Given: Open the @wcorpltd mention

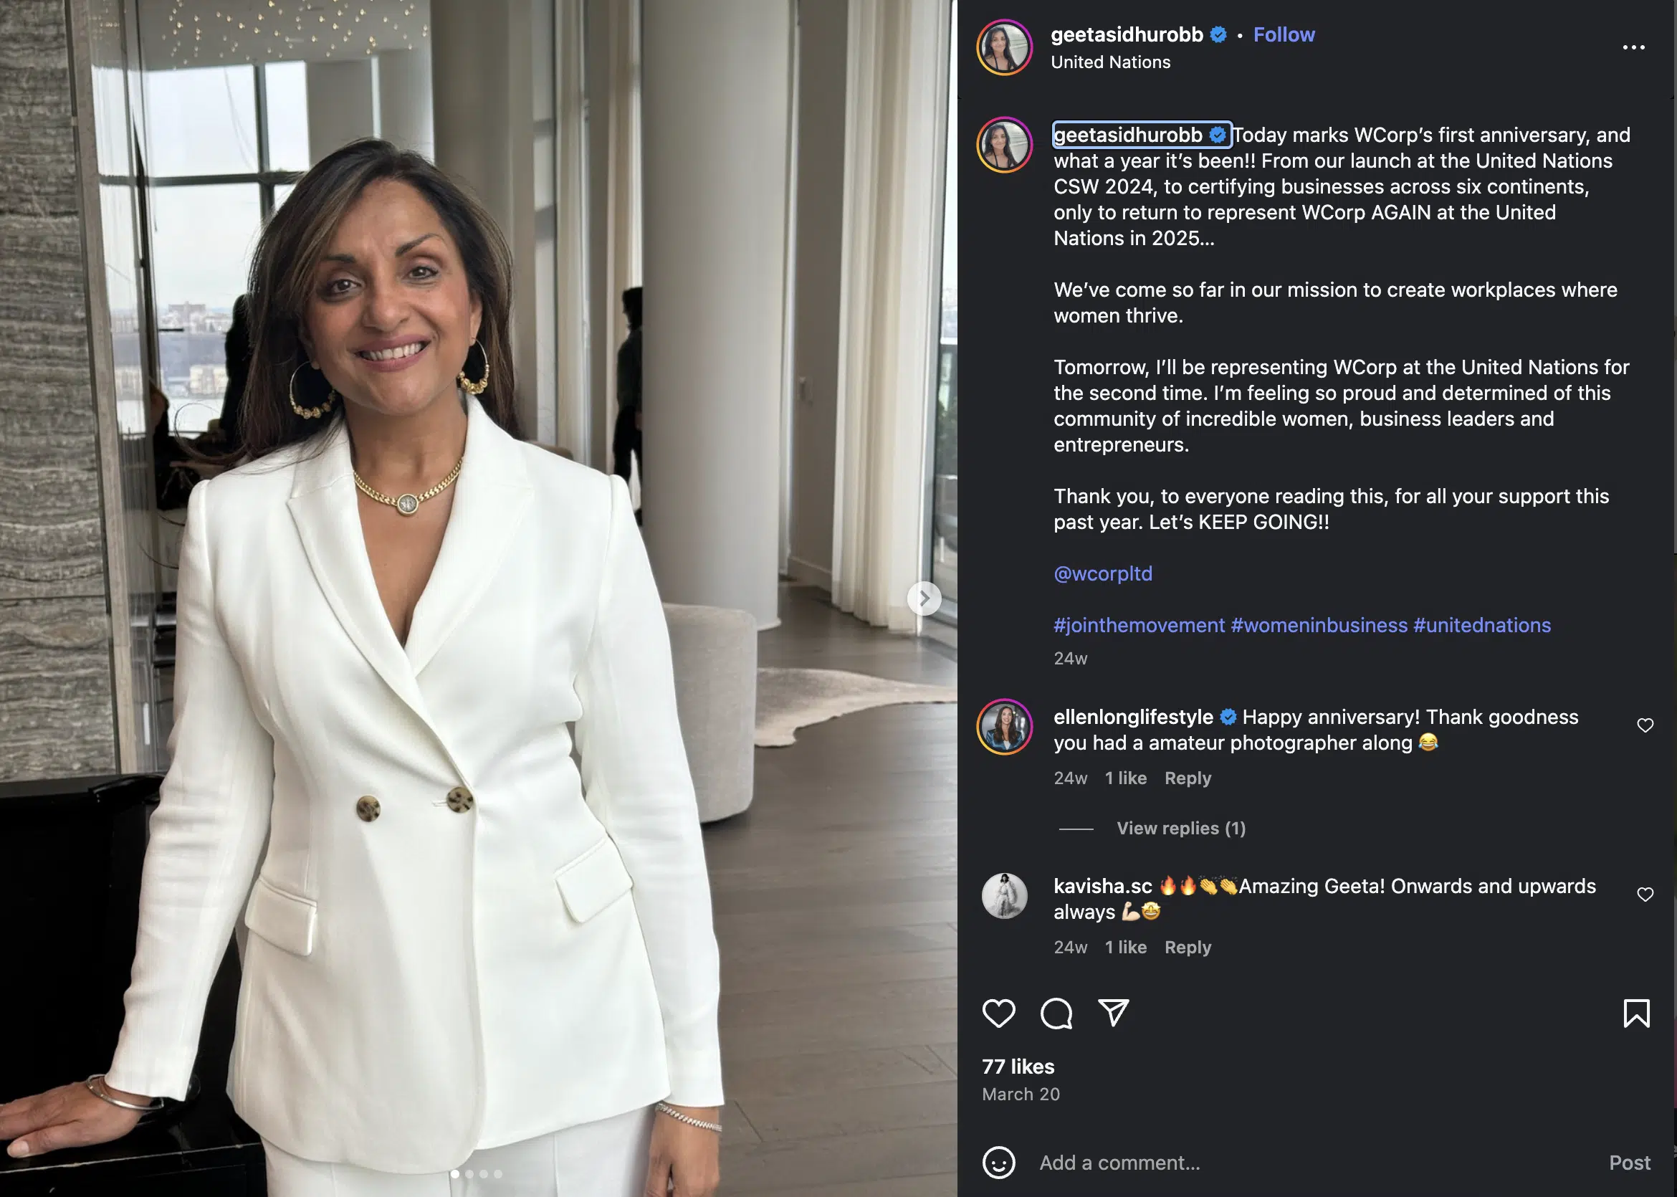Looking at the screenshot, I should (1103, 573).
